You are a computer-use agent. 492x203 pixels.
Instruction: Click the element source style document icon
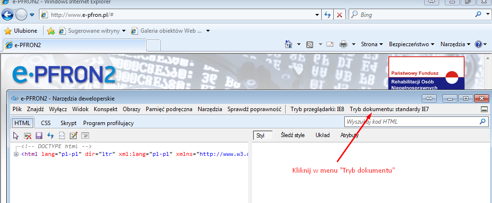[x=62, y=135]
